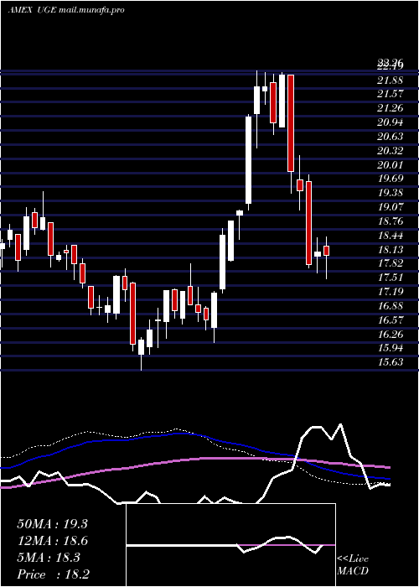Click the tall red candle falling from 22 to 20
Image resolution: width=419 pixels, height=587 pixels.
click(291, 123)
